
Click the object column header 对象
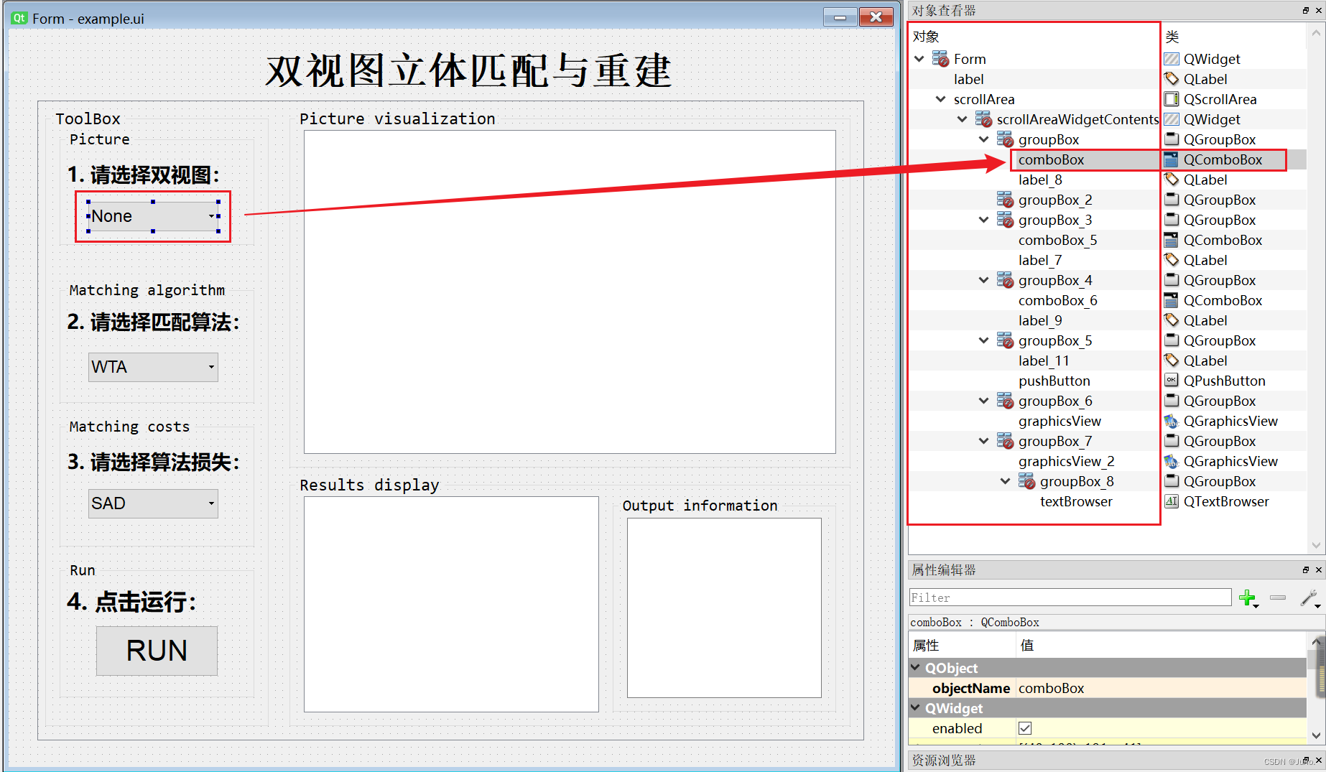(x=926, y=37)
